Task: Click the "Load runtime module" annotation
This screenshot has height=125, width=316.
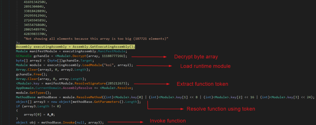Action: click(205, 66)
